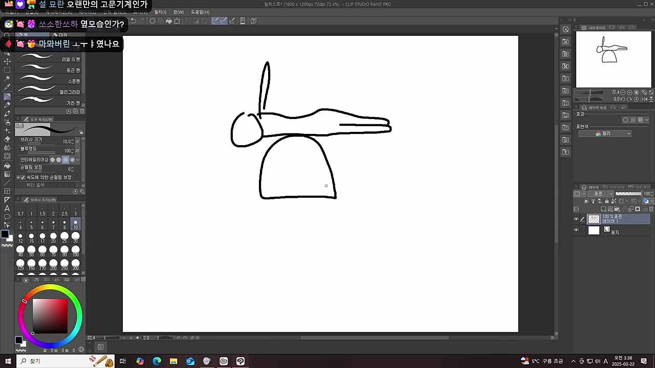Hide 레이어 1 with its eye icon
The height and width of the screenshot is (368, 655).
click(576, 219)
